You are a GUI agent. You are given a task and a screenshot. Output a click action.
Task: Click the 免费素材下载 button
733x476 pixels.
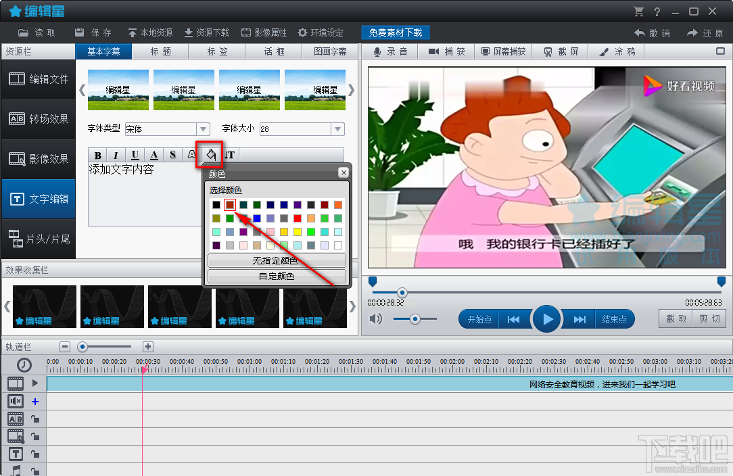pyautogui.click(x=396, y=32)
